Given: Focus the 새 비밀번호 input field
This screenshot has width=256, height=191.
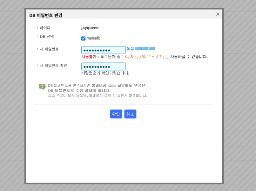Looking at the screenshot, I should pyautogui.click(x=103, y=50).
